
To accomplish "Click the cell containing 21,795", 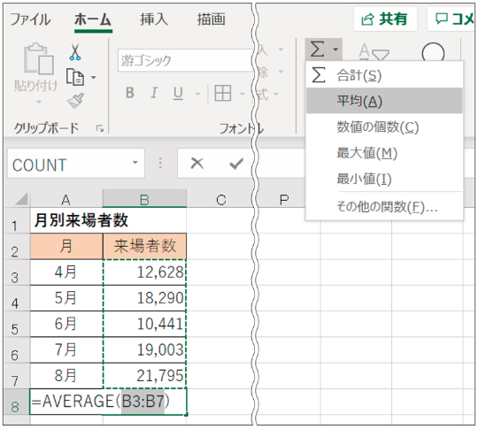I will (x=145, y=375).
